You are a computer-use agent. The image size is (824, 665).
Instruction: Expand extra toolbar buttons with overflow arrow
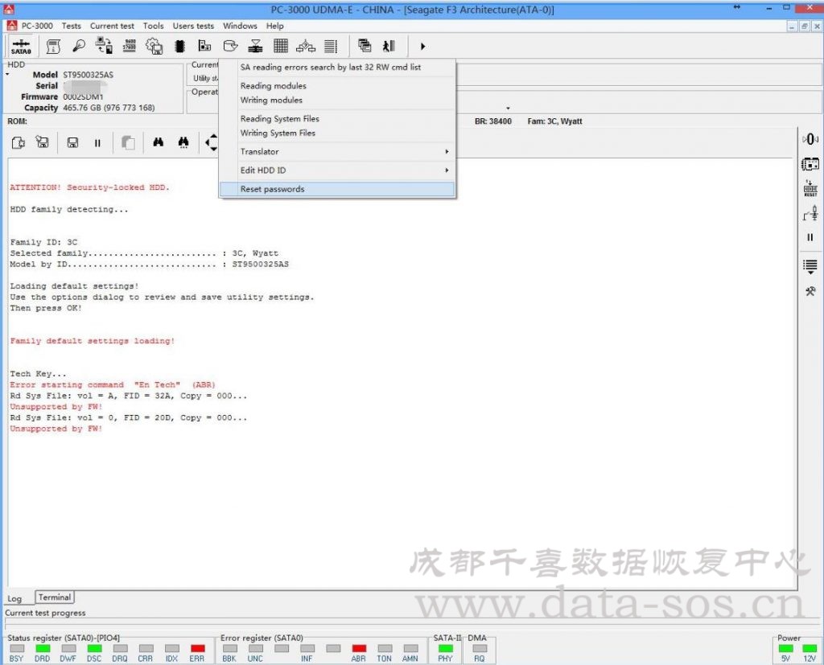coord(422,46)
